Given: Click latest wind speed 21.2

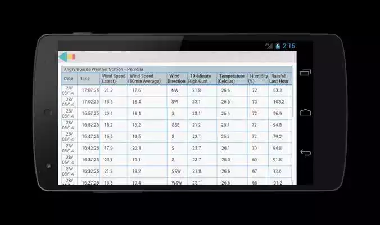Looking at the screenshot, I should coord(108,90).
